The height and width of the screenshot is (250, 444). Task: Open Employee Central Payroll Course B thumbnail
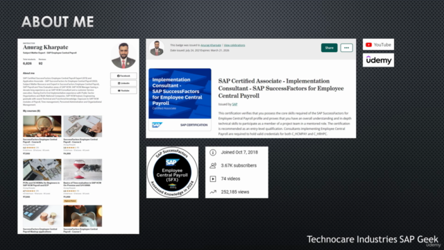point(42,126)
